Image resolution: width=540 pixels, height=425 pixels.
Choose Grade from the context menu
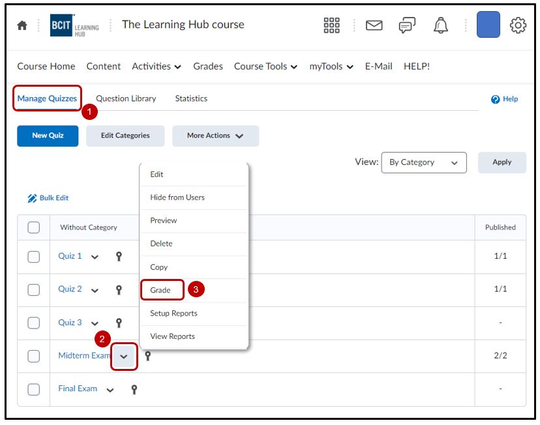160,290
